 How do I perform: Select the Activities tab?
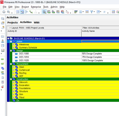26,22
